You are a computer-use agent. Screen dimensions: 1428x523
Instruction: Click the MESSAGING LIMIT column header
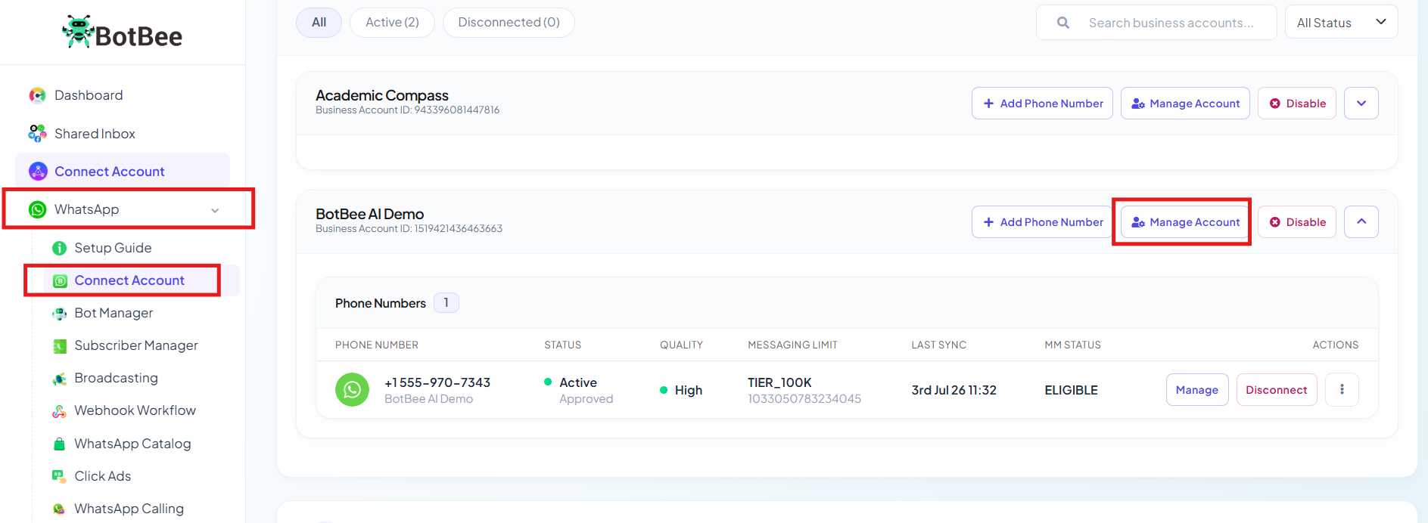tap(792, 345)
